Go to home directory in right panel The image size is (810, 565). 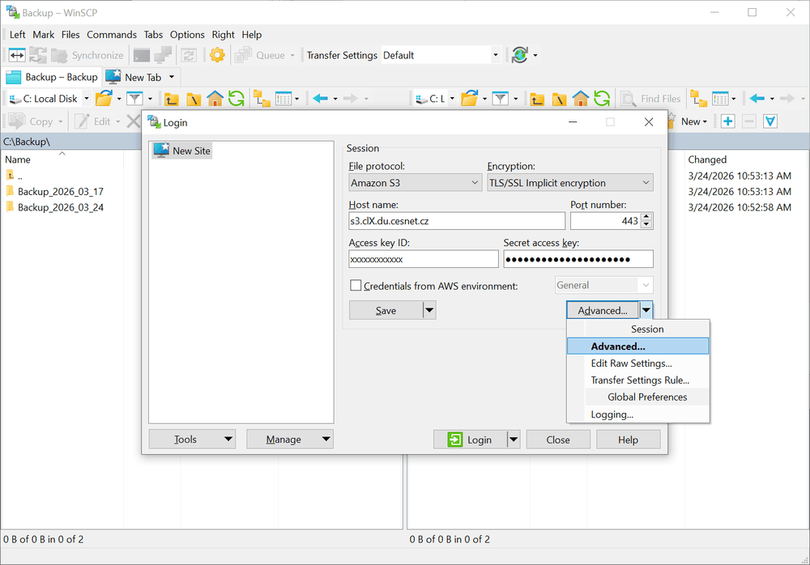click(x=581, y=98)
